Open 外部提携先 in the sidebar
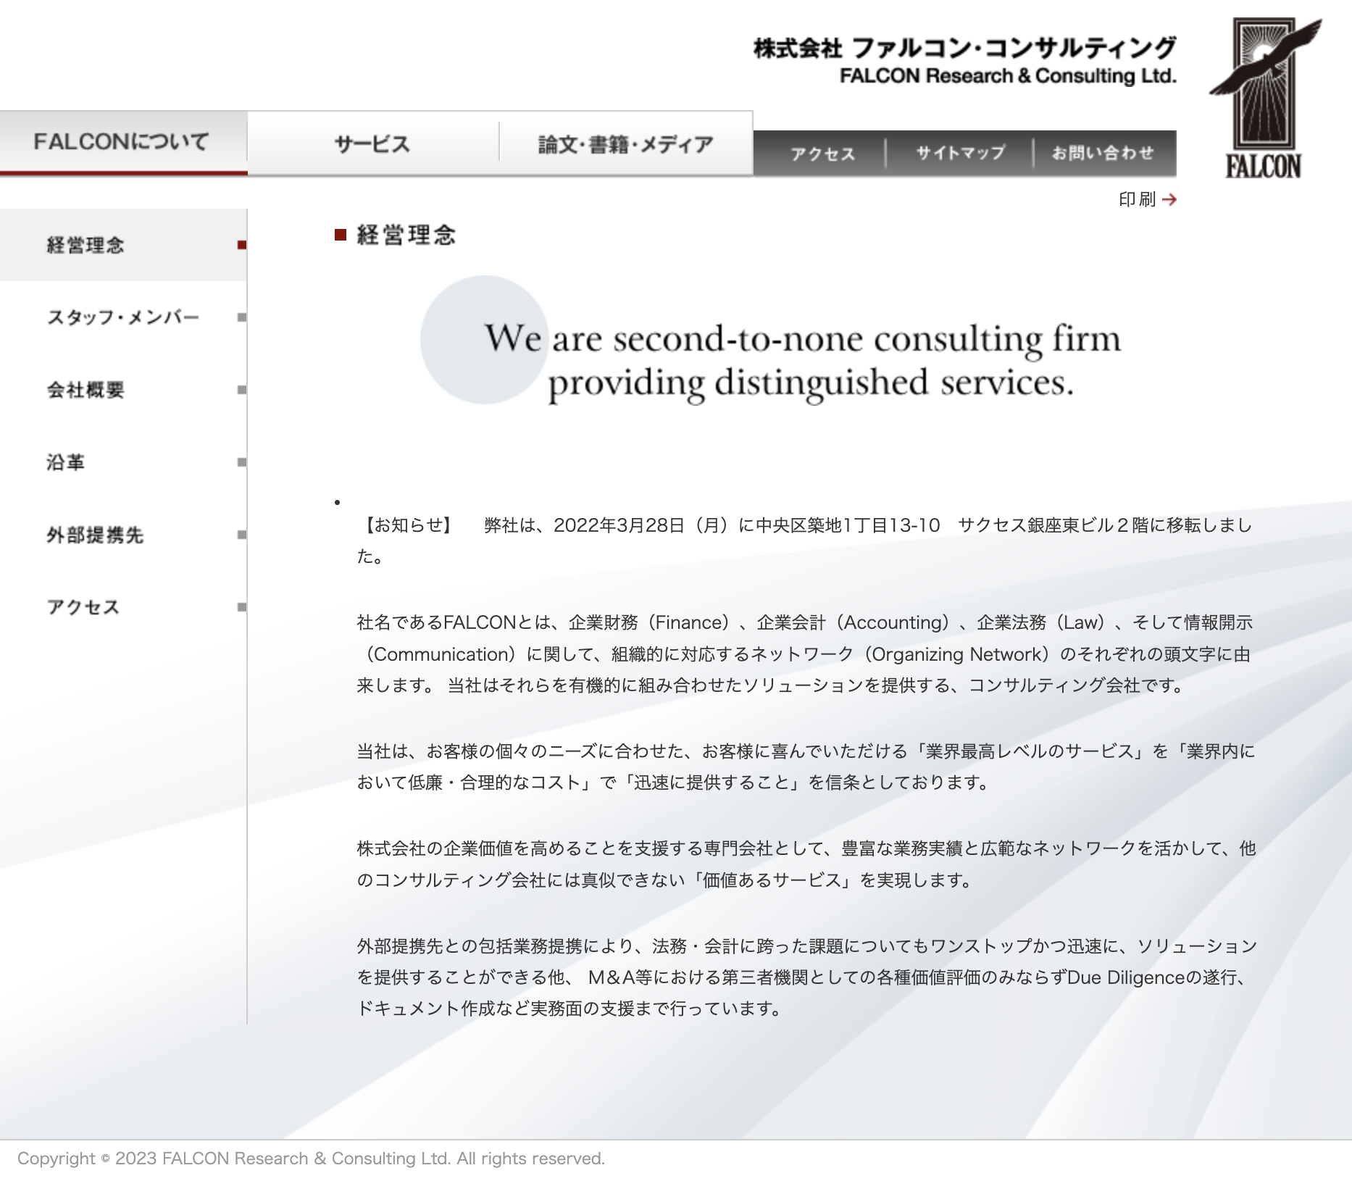 (123, 535)
